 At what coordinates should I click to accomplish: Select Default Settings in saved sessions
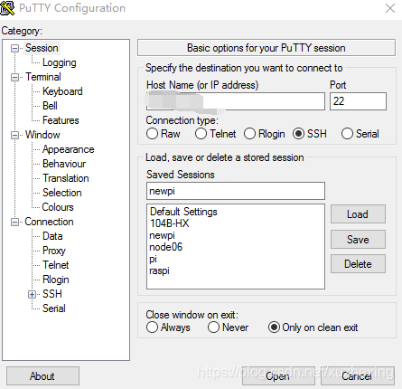tap(183, 212)
